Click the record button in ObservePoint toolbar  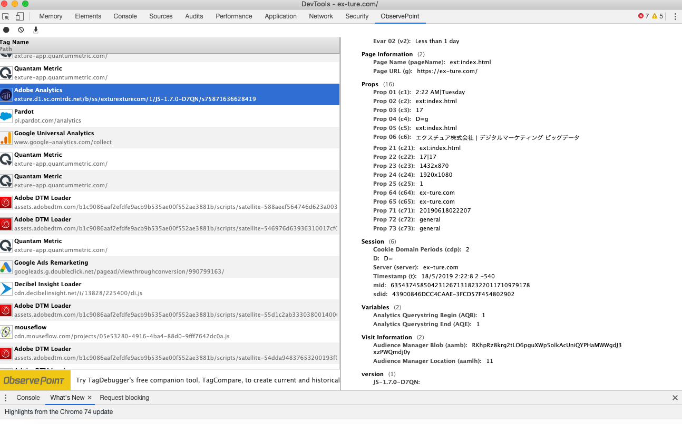tap(6, 30)
